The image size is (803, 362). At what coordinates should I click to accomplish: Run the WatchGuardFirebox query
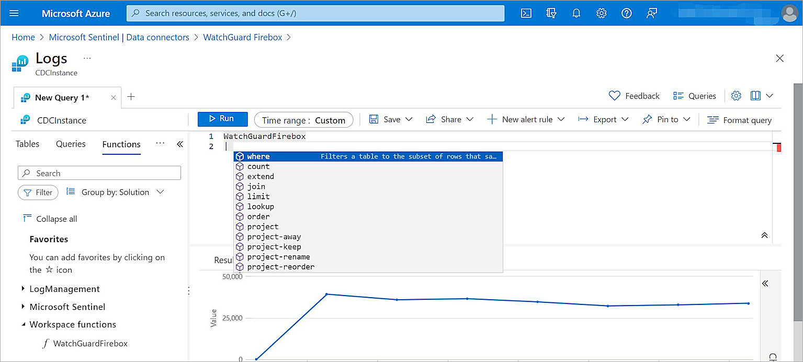click(x=222, y=119)
